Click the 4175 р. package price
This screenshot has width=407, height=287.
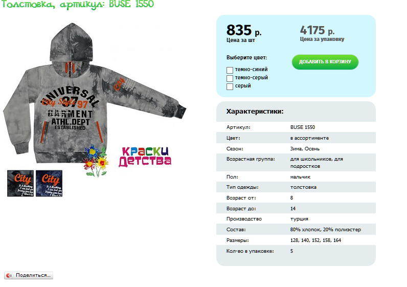pos(317,30)
